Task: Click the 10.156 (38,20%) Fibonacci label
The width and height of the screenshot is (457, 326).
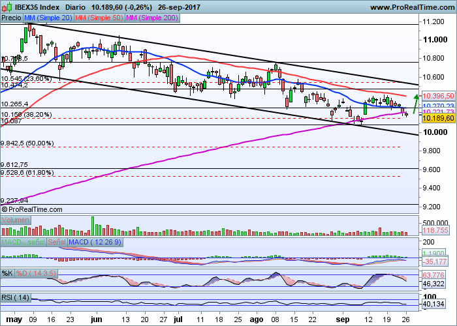Action: (x=26, y=115)
